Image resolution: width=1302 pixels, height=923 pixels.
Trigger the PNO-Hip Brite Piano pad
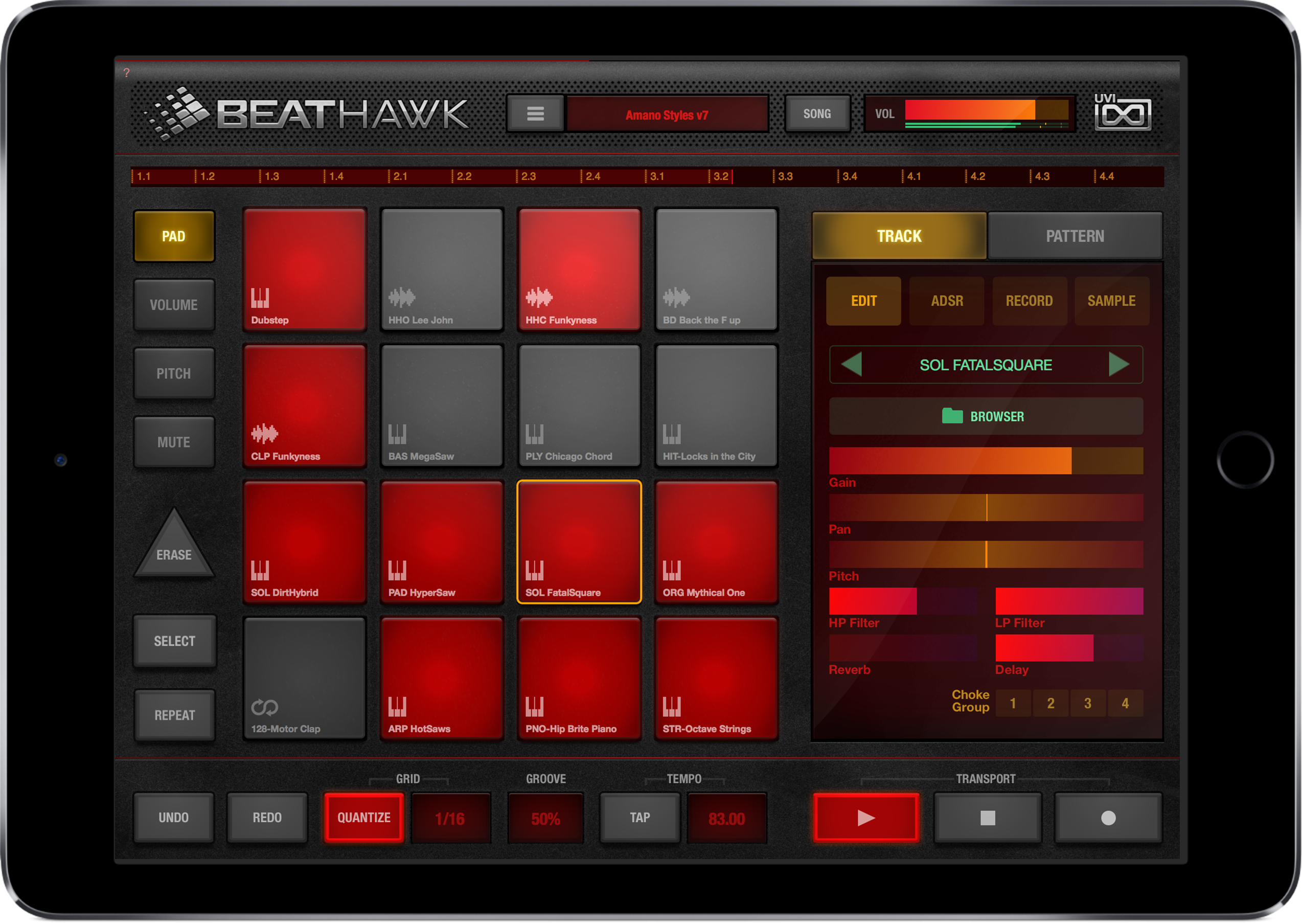point(579,679)
